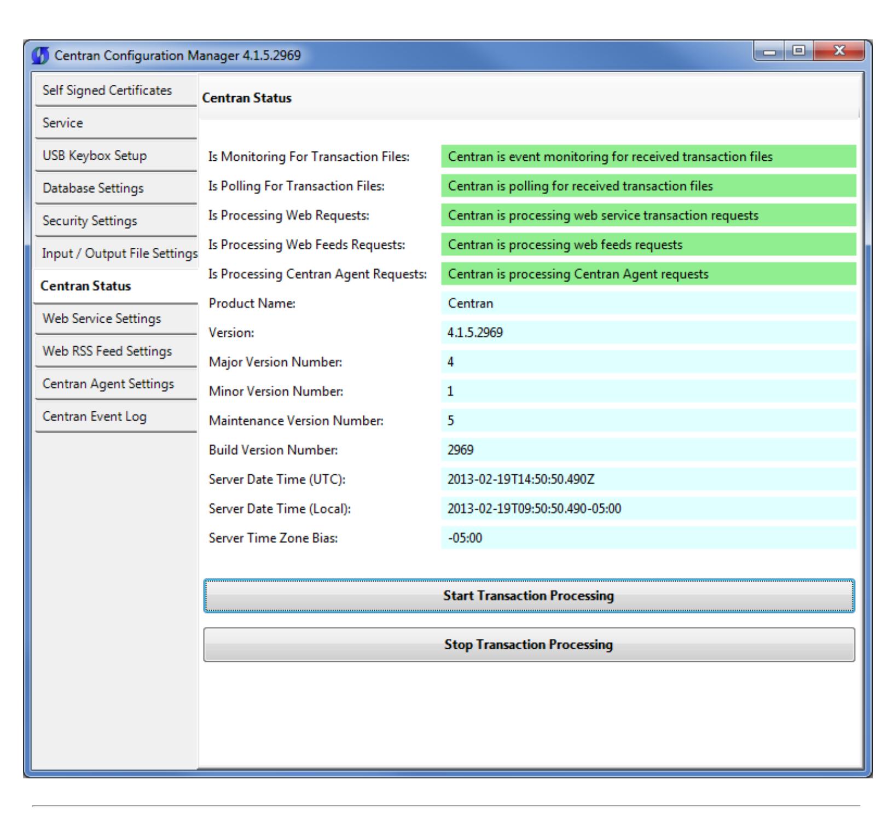
Task: Click the Major Version Number value 4
Action: click(648, 362)
